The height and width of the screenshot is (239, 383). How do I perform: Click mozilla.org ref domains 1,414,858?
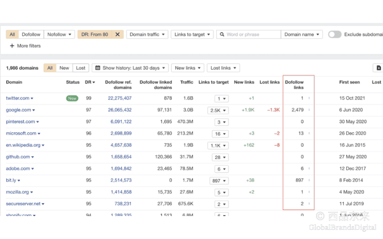click(121, 192)
